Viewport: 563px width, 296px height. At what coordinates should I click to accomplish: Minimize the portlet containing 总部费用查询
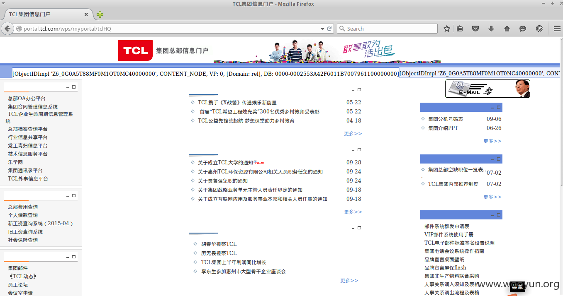click(x=68, y=196)
